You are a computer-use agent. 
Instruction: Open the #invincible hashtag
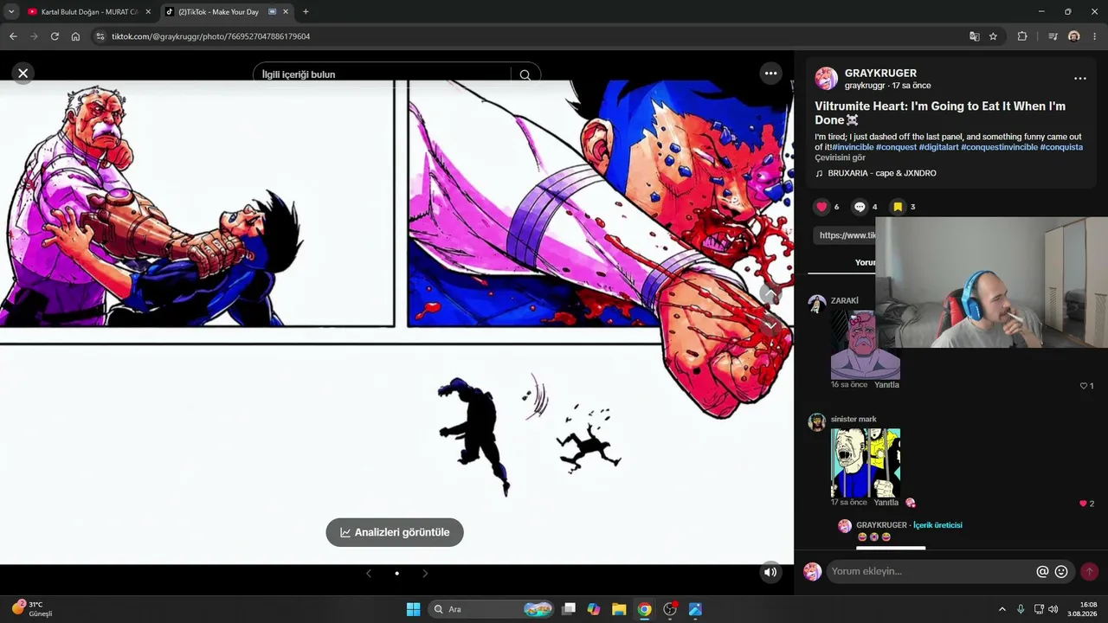(x=853, y=147)
